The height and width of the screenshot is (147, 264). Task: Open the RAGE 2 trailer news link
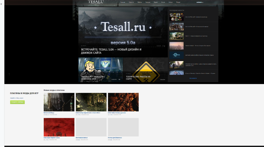pos(196,36)
